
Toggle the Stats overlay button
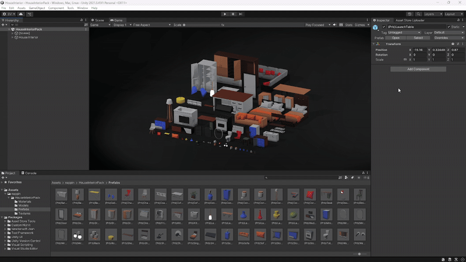[348, 25]
